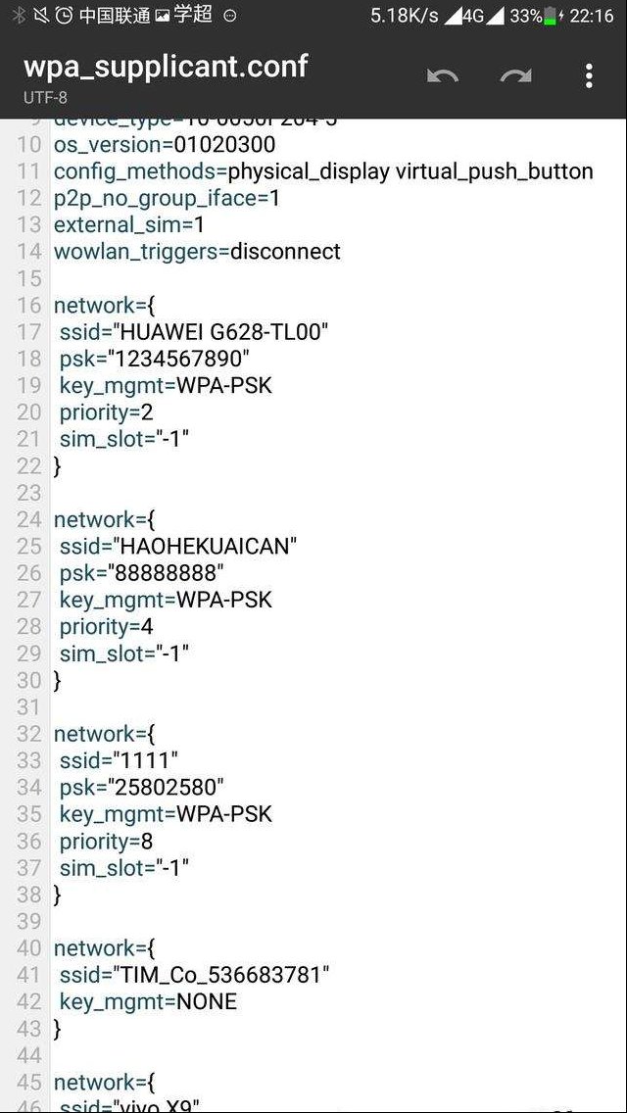
Task: Tap the battery indicator in status bar
Action: 551,16
